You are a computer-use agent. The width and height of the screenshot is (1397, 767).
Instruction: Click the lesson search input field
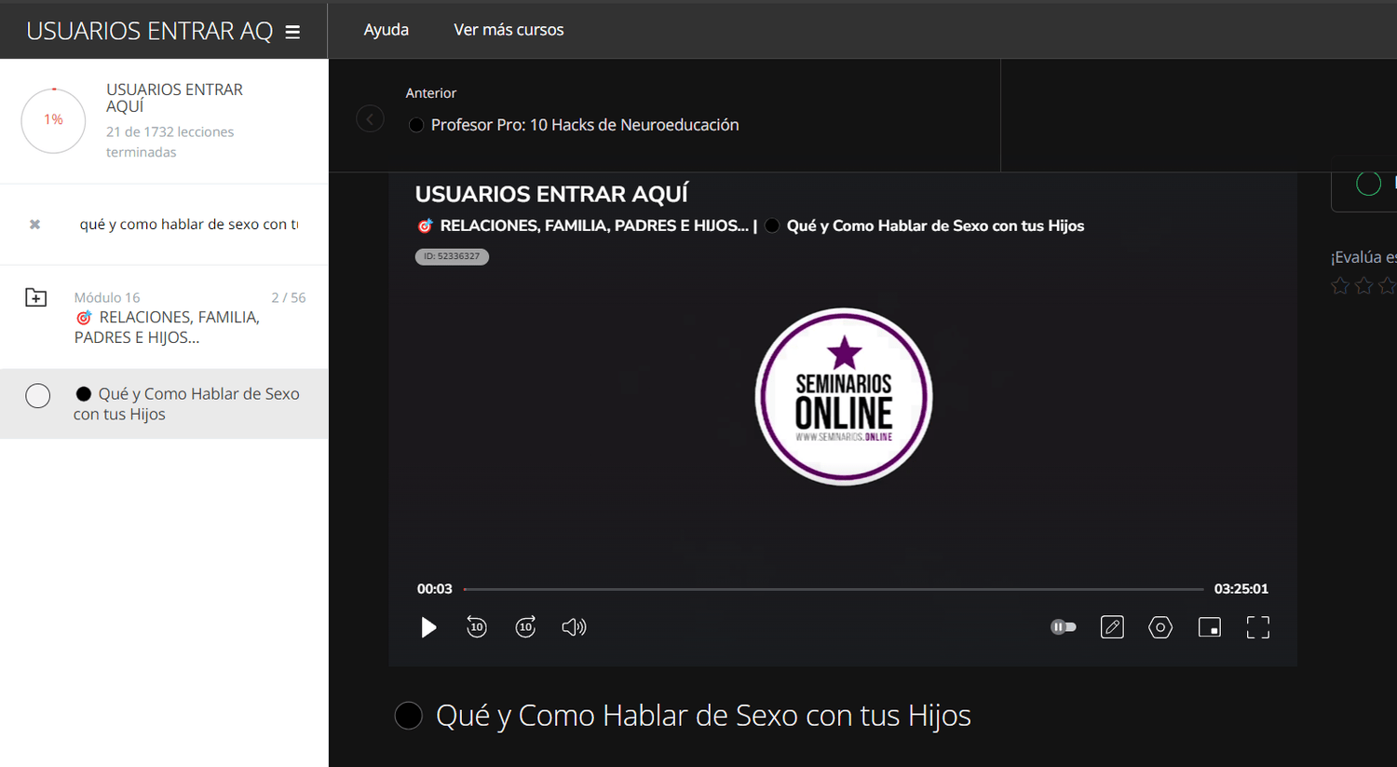(x=189, y=225)
